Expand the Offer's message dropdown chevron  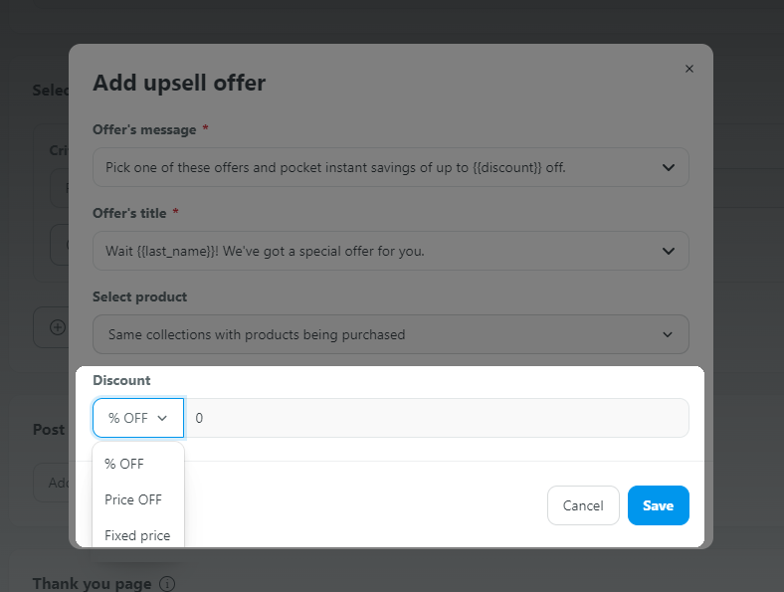[669, 167]
